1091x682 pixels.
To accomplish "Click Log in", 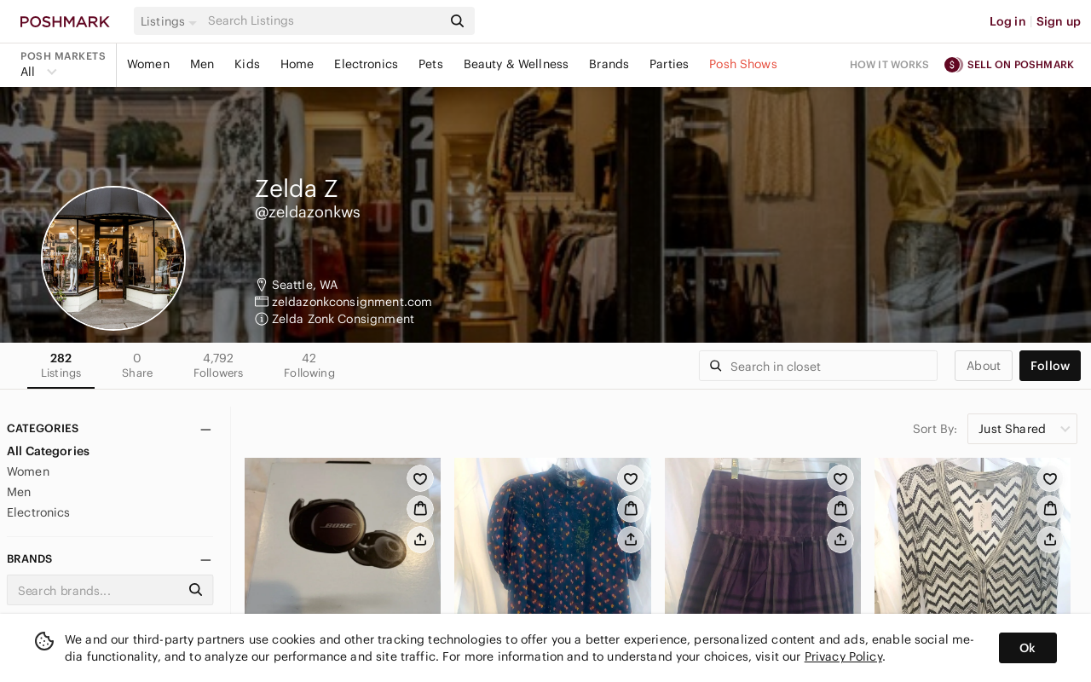I will coord(1007,21).
